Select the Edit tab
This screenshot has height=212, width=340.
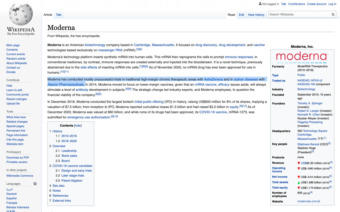[241, 15]
